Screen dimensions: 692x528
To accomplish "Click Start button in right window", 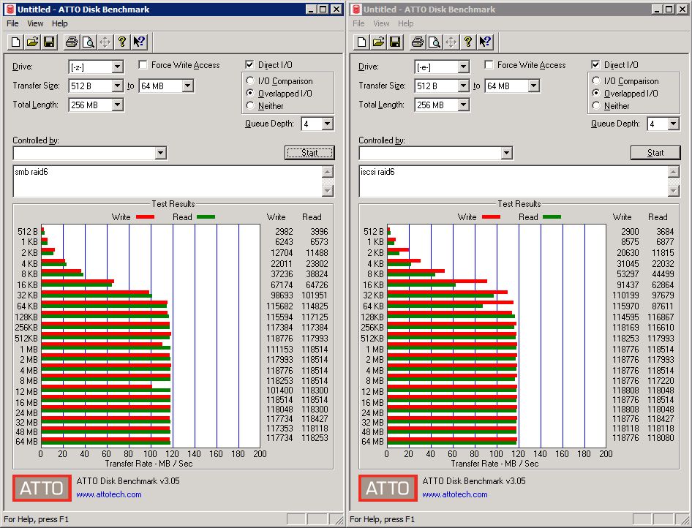I will pos(655,153).
